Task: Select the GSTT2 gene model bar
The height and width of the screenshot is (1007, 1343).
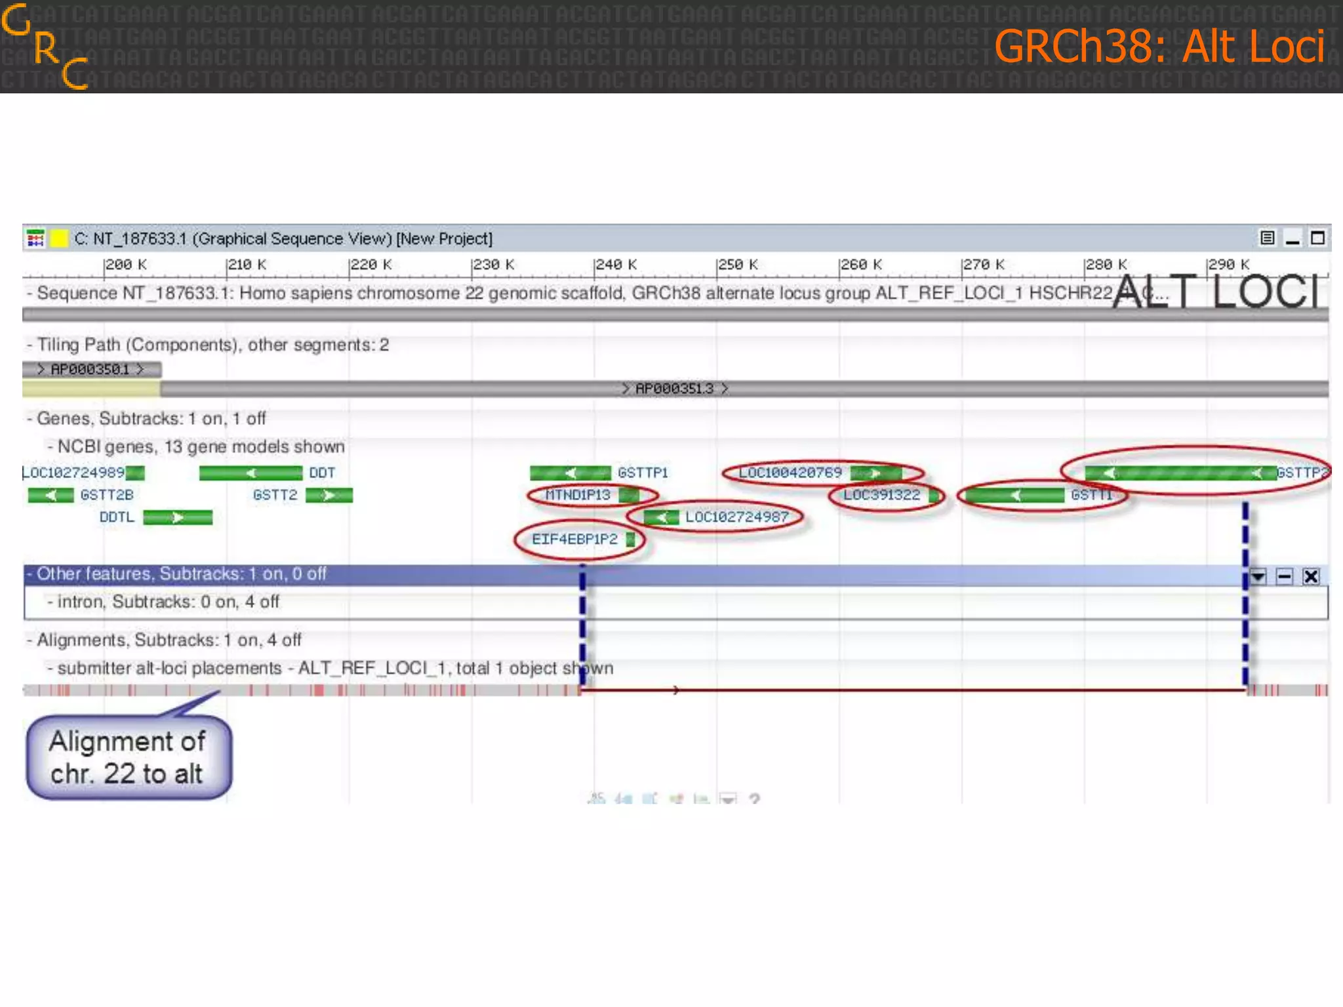Action: point(329,495)
